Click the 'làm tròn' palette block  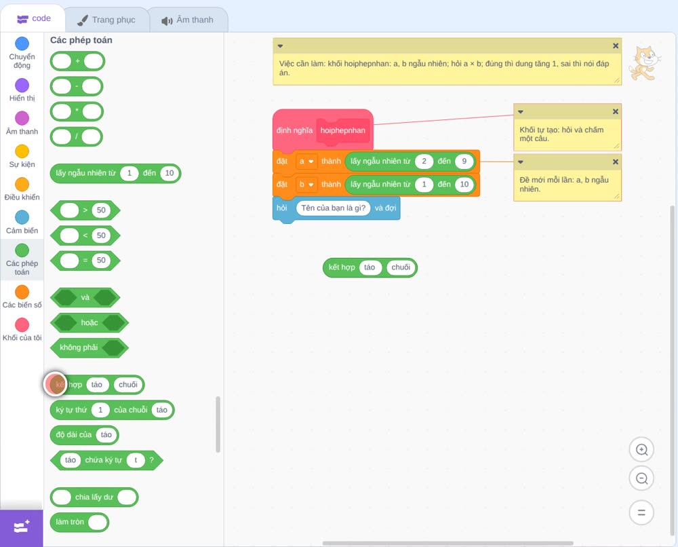79,522
